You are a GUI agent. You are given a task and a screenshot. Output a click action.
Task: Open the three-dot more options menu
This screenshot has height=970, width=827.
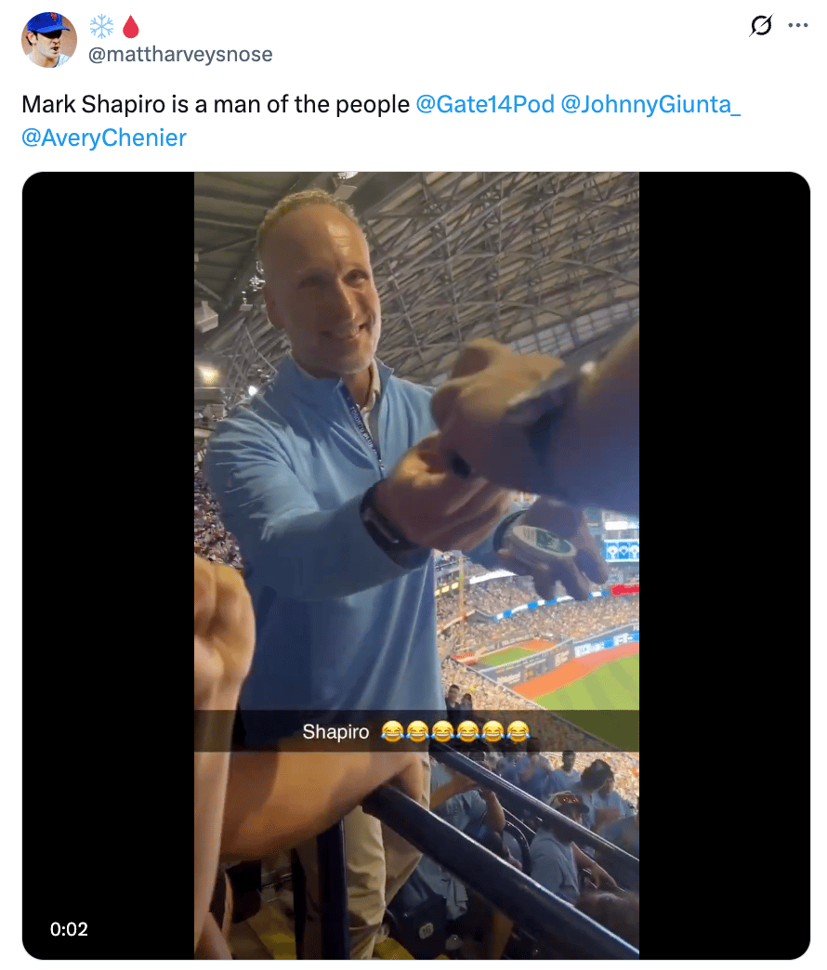pos(798,25)
